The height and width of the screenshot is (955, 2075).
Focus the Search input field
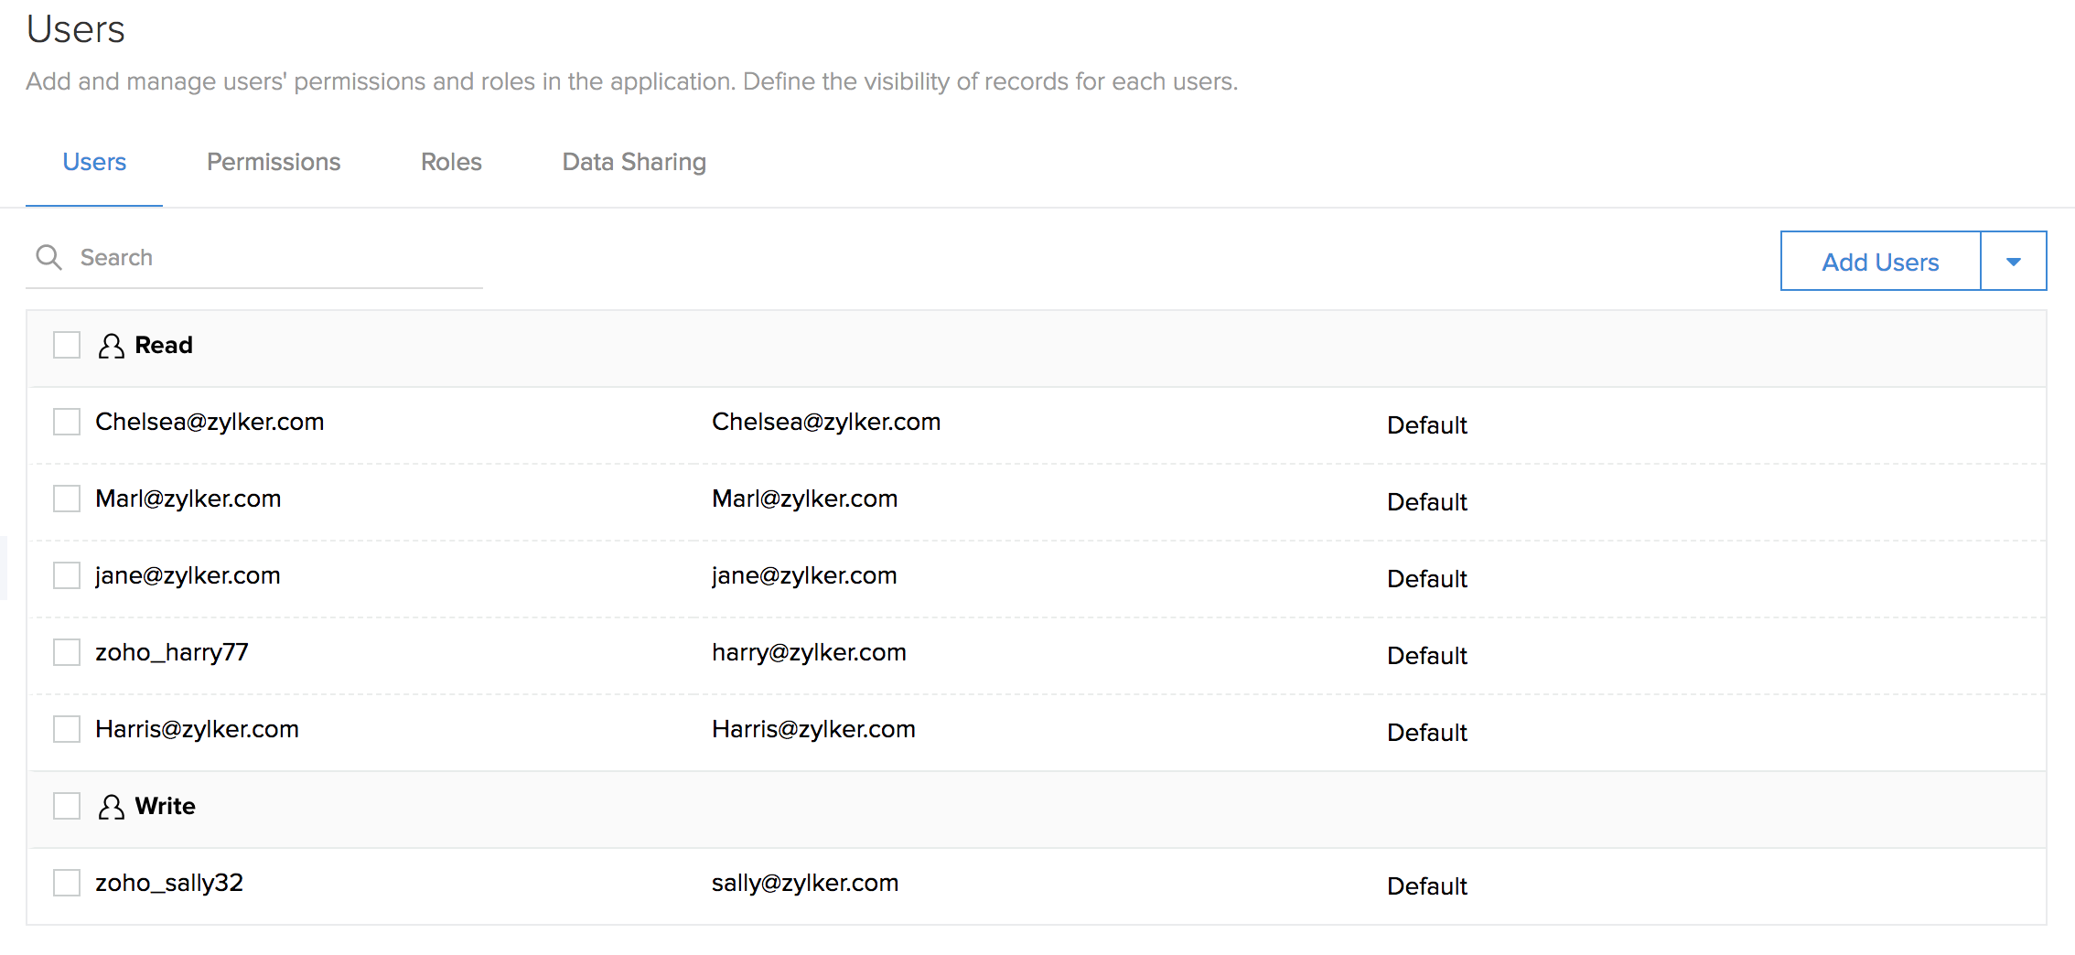click(274, 258)
